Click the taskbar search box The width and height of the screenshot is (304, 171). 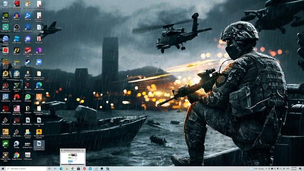pyautogui.click(x=26, y=169)
